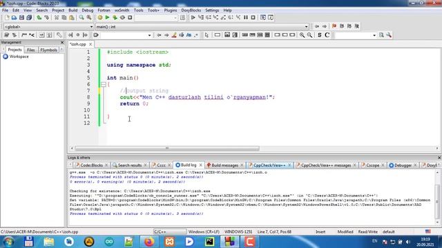Open the Arduino taskbar icon

tap(109, 242)
